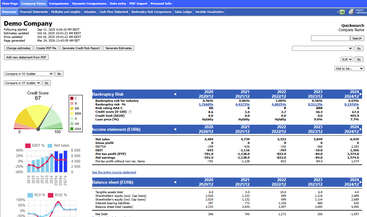Expand the Add to list dropdown
Image resolution: width=367 pixels, height=217 pixels.
coord(349,68)
